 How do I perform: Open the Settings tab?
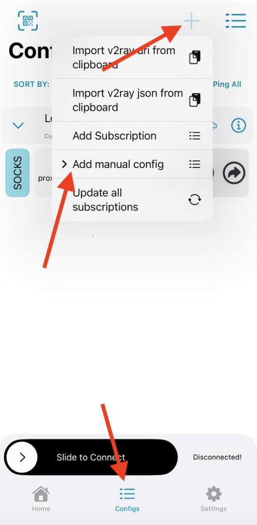[214, 499]
